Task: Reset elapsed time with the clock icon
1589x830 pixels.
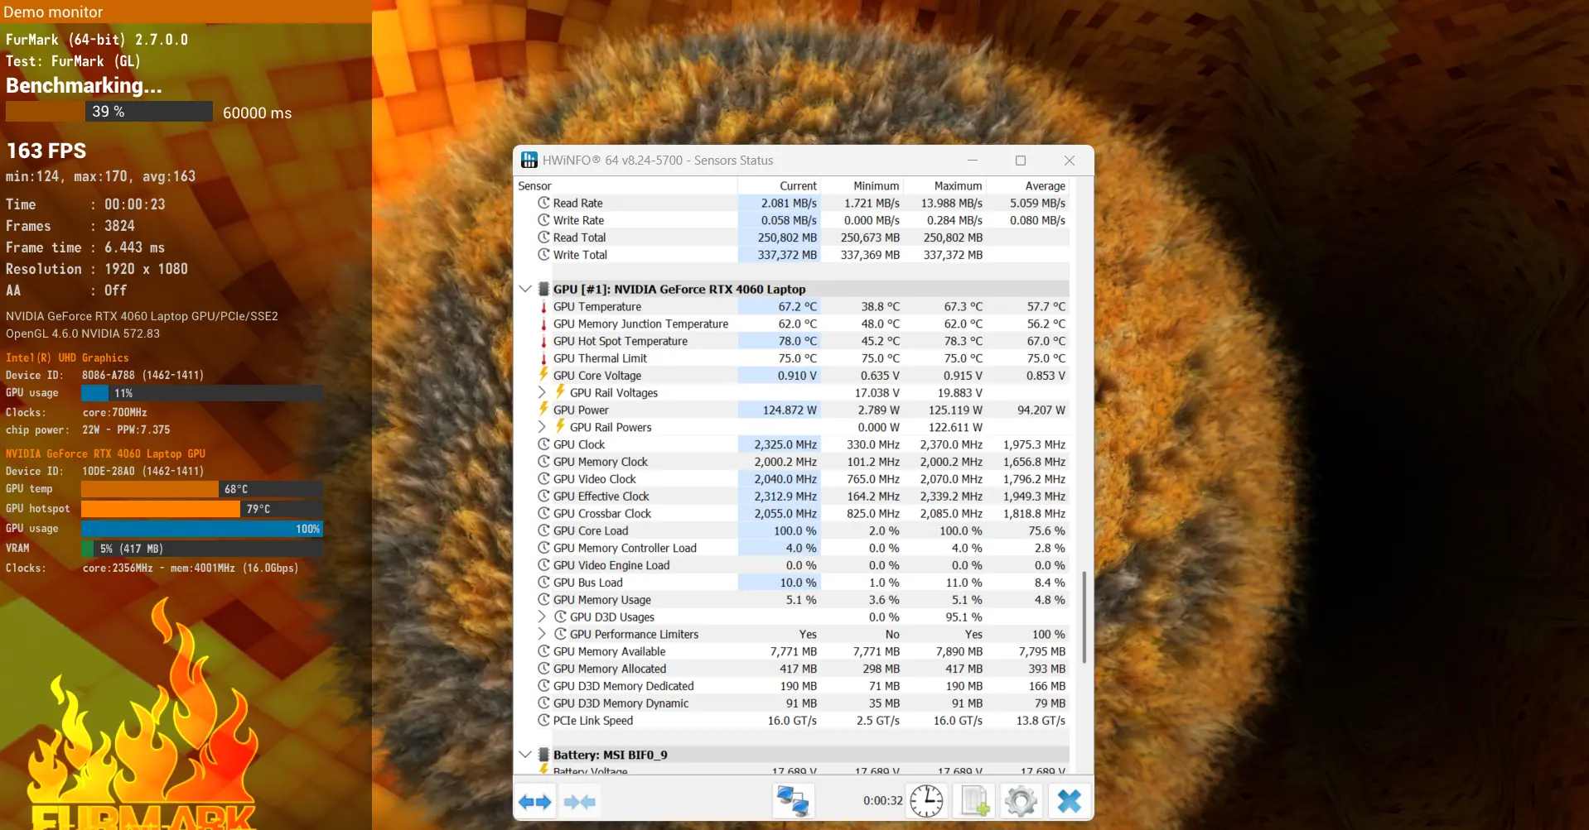Action: [926, 801]
